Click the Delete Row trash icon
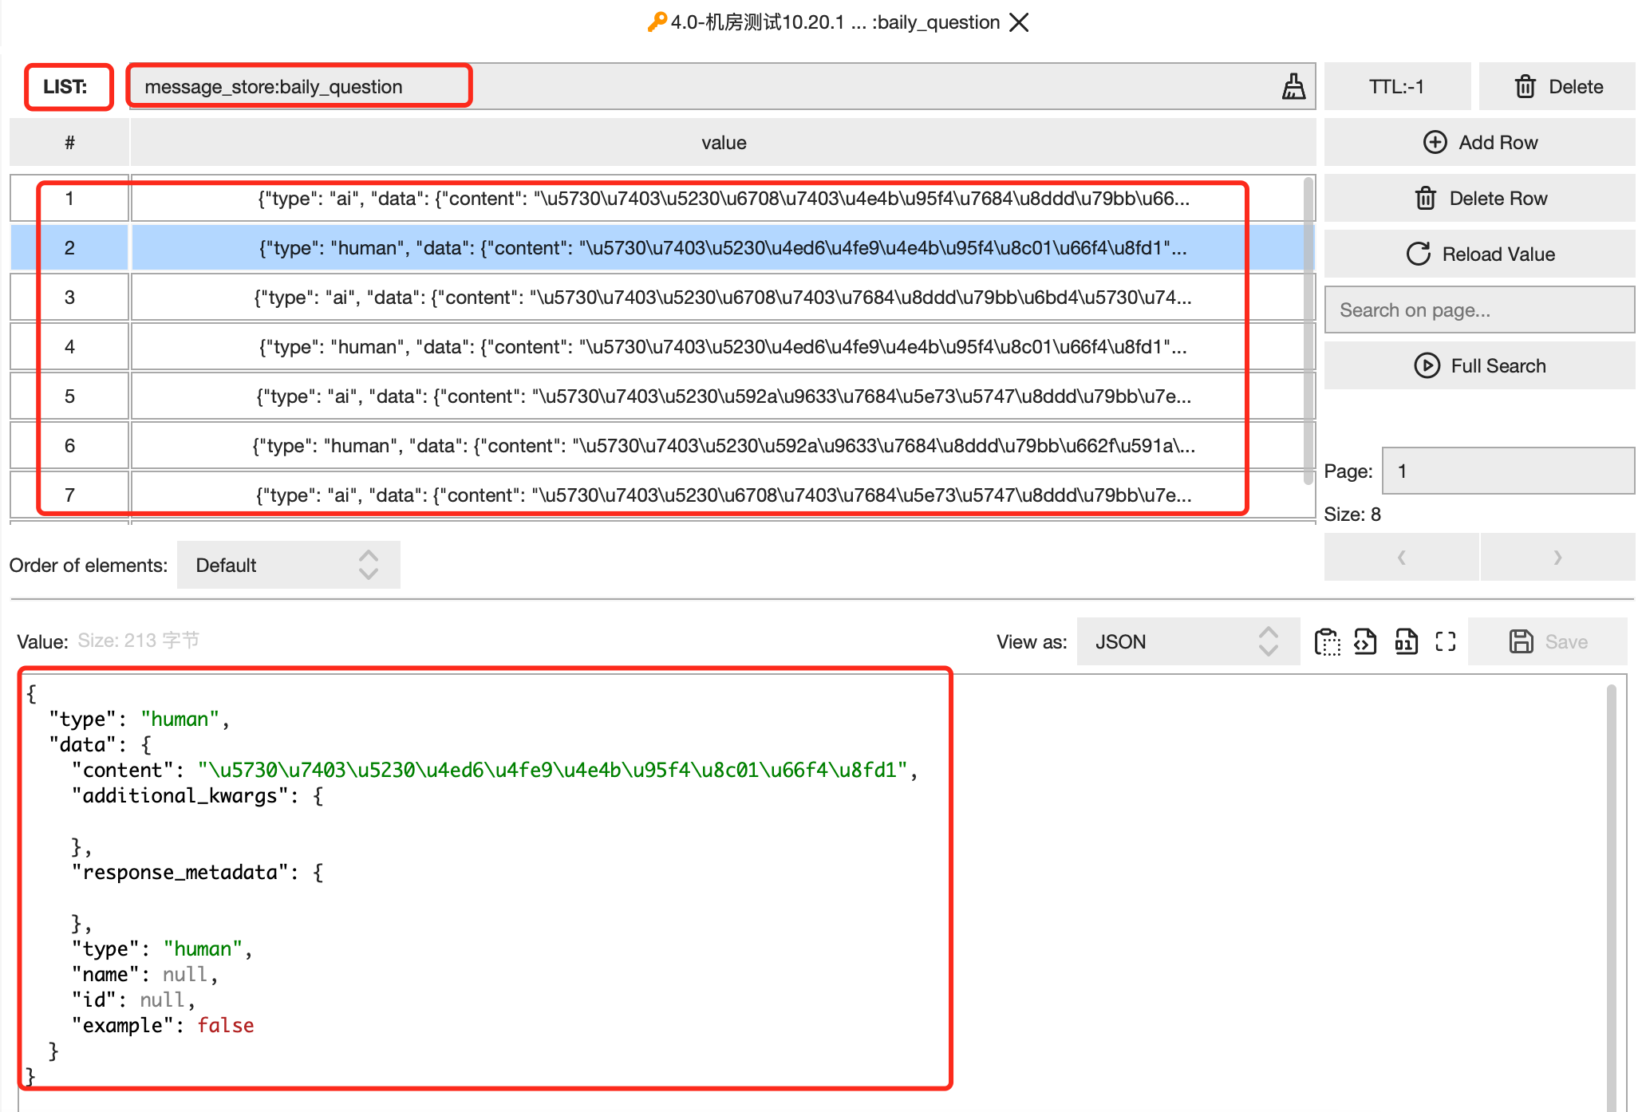This screenshot has height=1112, width=1642. (x=1426, y=198)
